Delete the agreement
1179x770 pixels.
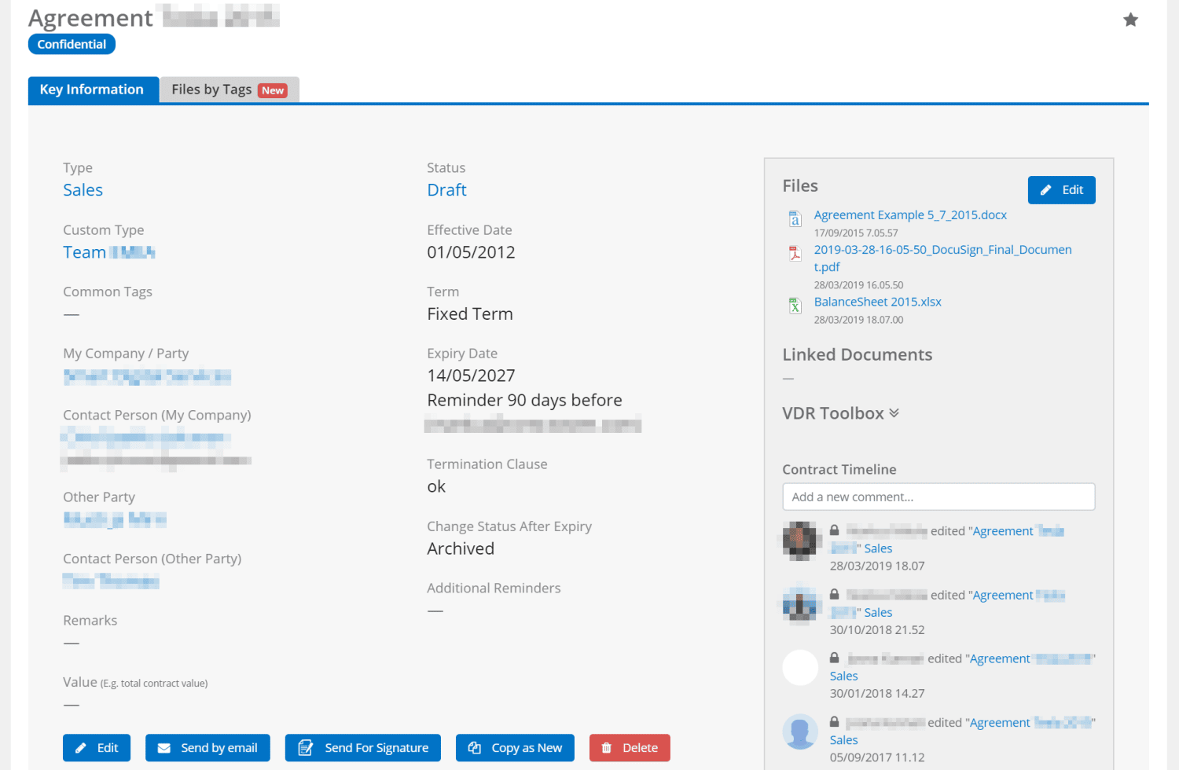point(630,748)
